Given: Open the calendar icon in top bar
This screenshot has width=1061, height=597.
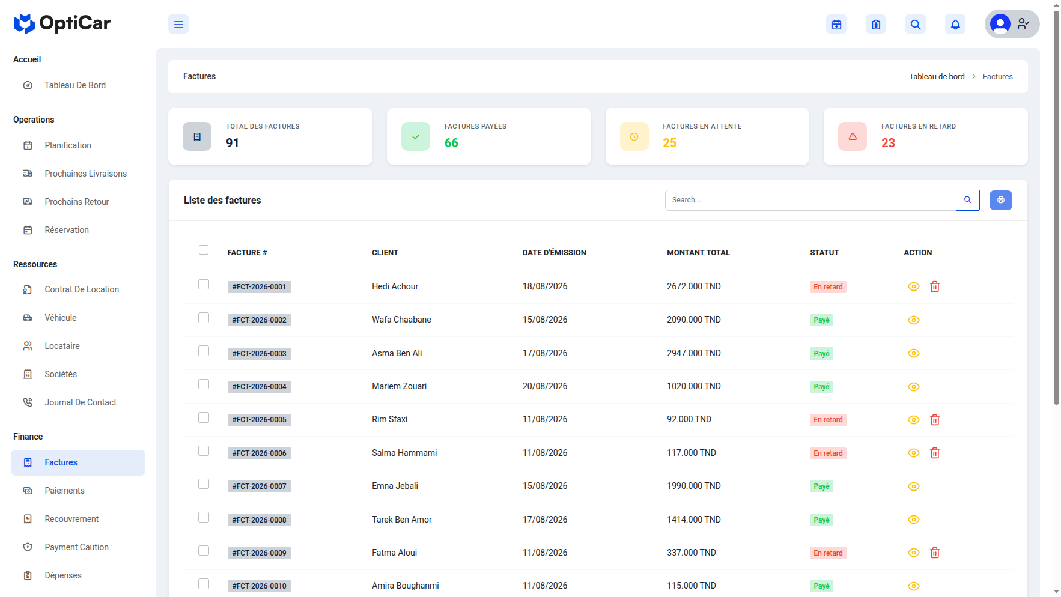Looking at the screenshot, I should click(x=836, y=25).
